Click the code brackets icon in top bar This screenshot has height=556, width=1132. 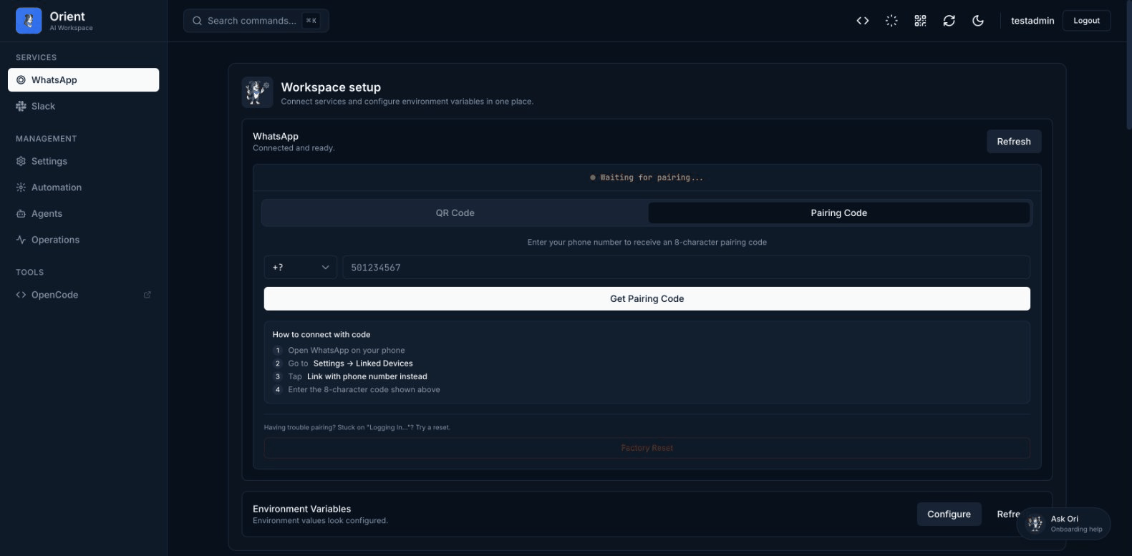(x=863, y=21)
